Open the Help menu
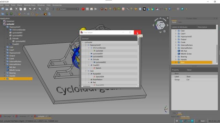 [x=48, y=5]
